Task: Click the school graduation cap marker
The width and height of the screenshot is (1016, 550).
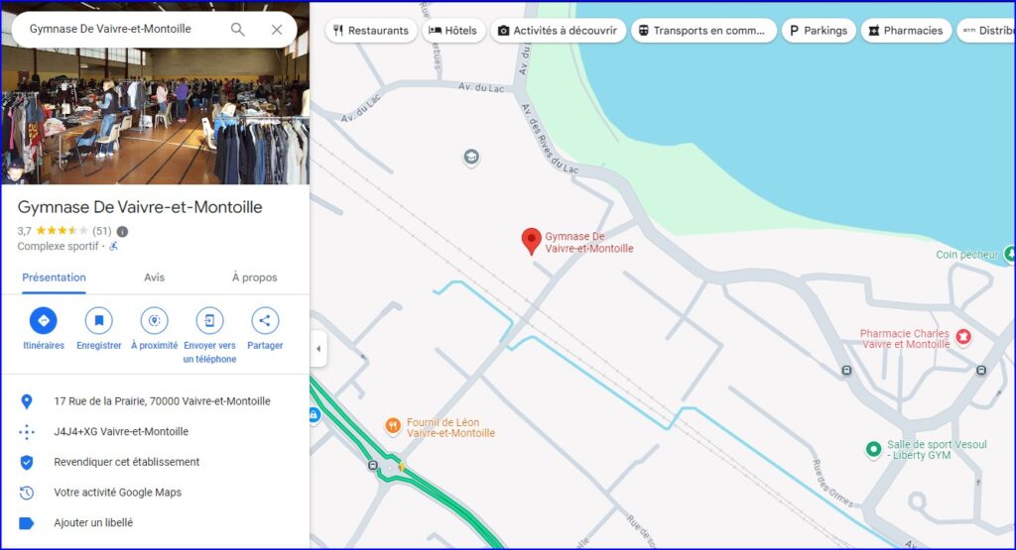Action: pyautogui.click(x=471, y=158)
